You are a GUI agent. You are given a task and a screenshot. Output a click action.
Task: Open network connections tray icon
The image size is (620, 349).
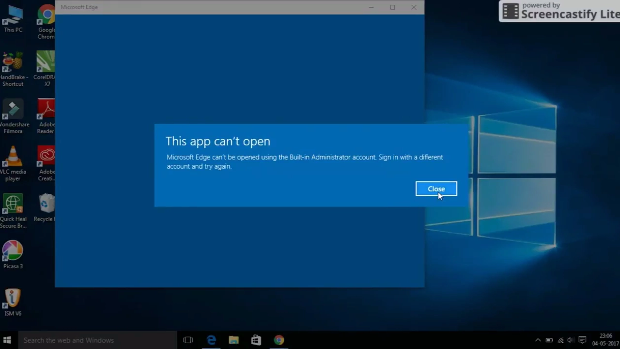[560, 340]
